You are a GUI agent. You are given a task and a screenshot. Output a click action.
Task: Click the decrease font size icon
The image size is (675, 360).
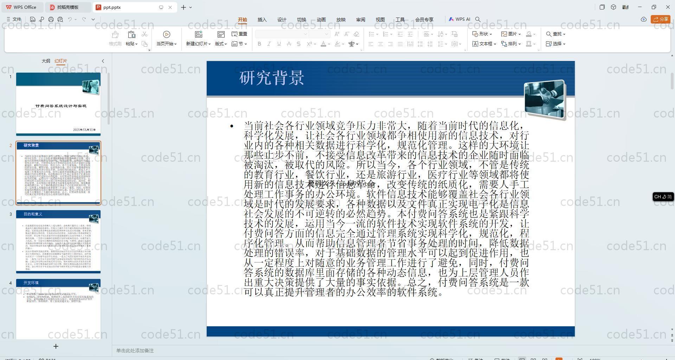(347, 34)
